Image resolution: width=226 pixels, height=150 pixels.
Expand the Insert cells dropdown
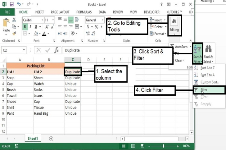coord(165,20)
